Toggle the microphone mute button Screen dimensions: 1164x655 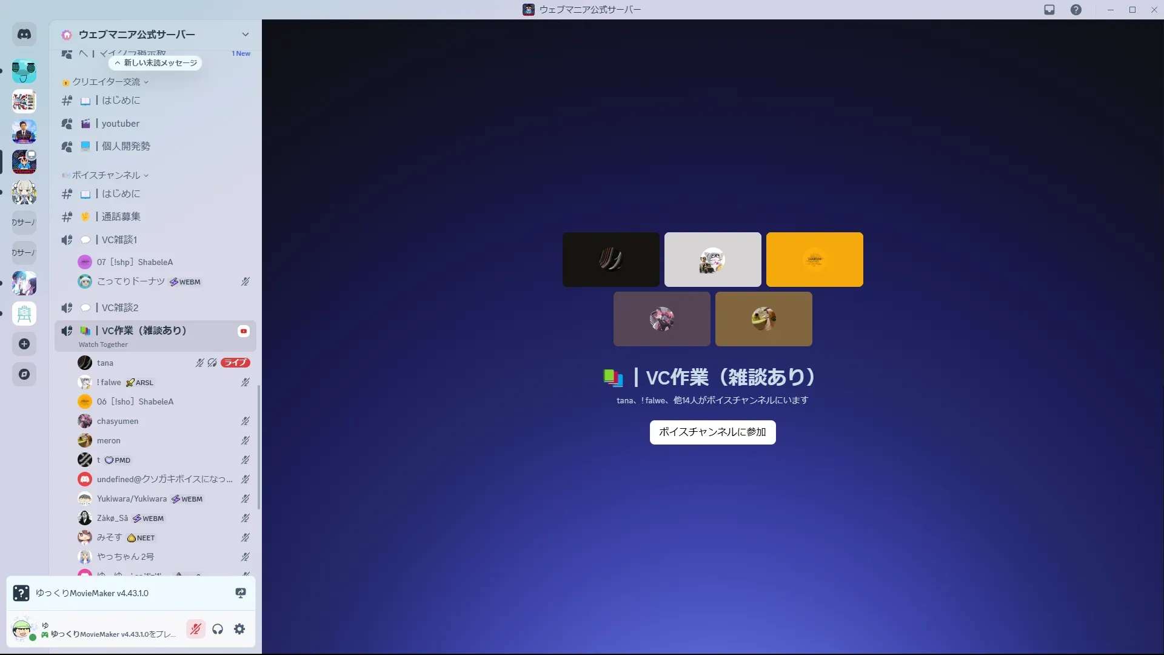pos(195,629)
